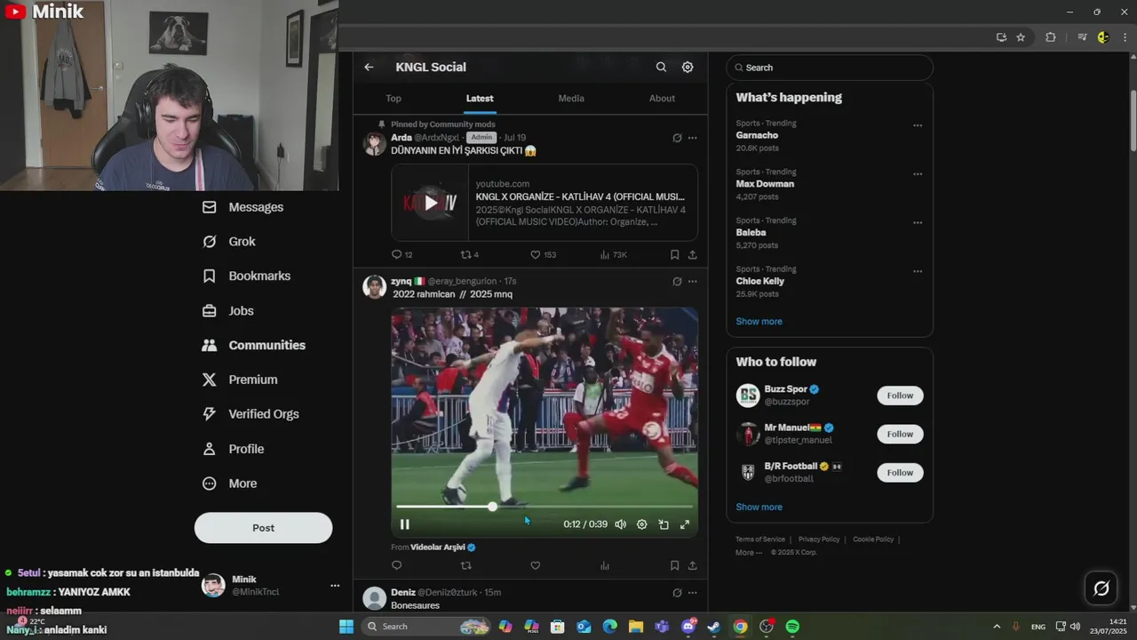Share Arda's pinned post
The height and width of the screenshot is (640, 1137).
692,254
